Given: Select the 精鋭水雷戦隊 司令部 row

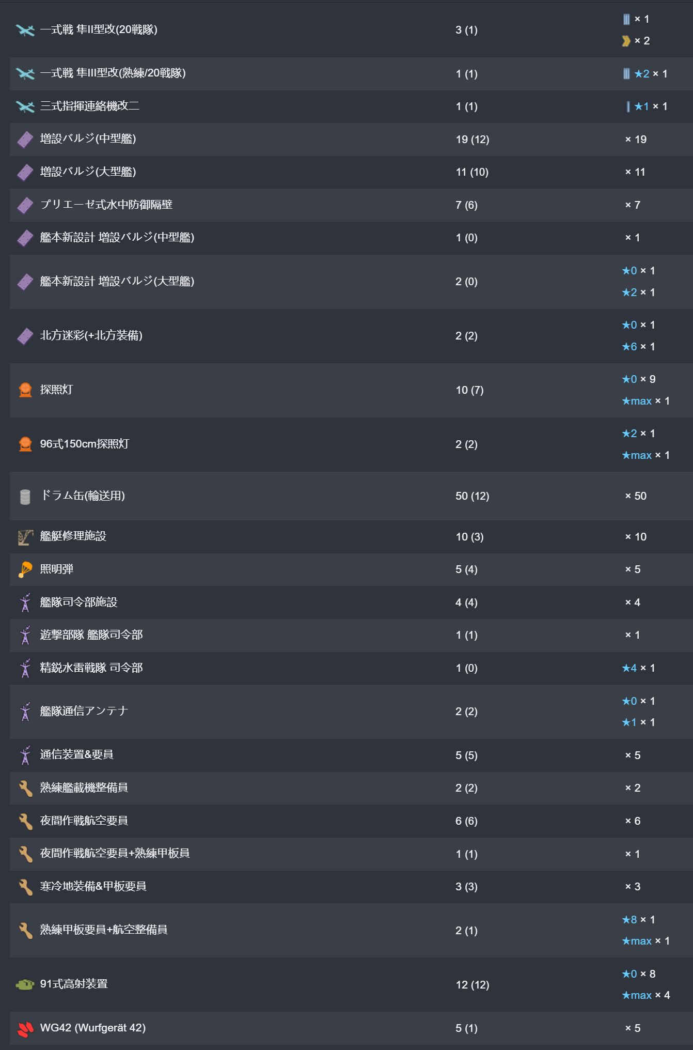Looking at the screenshot, I should pyautogui.click(x=91, y=668).
